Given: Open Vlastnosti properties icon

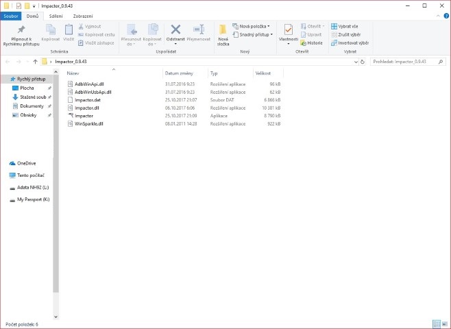Looking at the screenshot, I should (288, 29).
